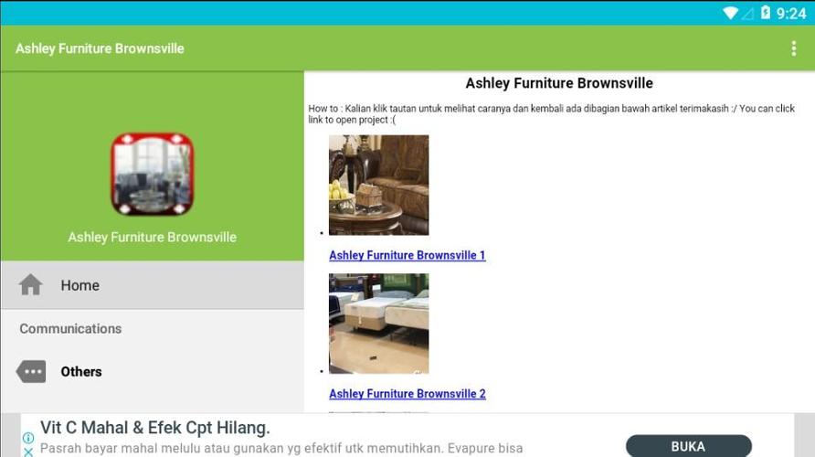This screenshot has height=457, width=815.
Task: Open the Ashley Furniture Brownsville 1 link
Action: pos(407,255)
